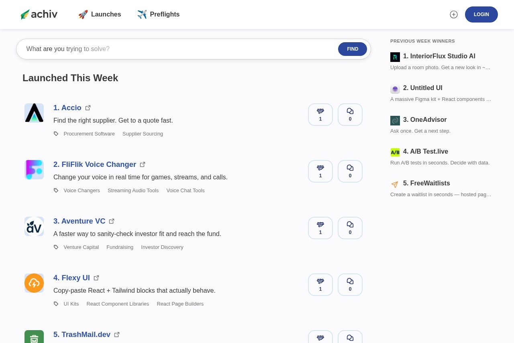This screenshot has width=514, height=343.
Task: Upvote Accio with the handshake button
Action: tap(320, 115)
